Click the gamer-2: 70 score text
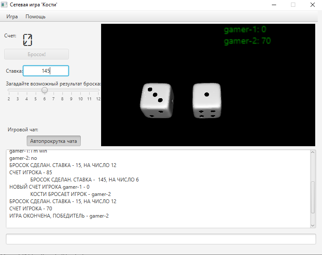This screenshot has height=255, width=322. (247, 41)
